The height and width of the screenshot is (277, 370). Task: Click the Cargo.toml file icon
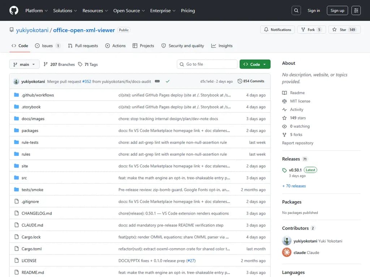pos(17,249)
